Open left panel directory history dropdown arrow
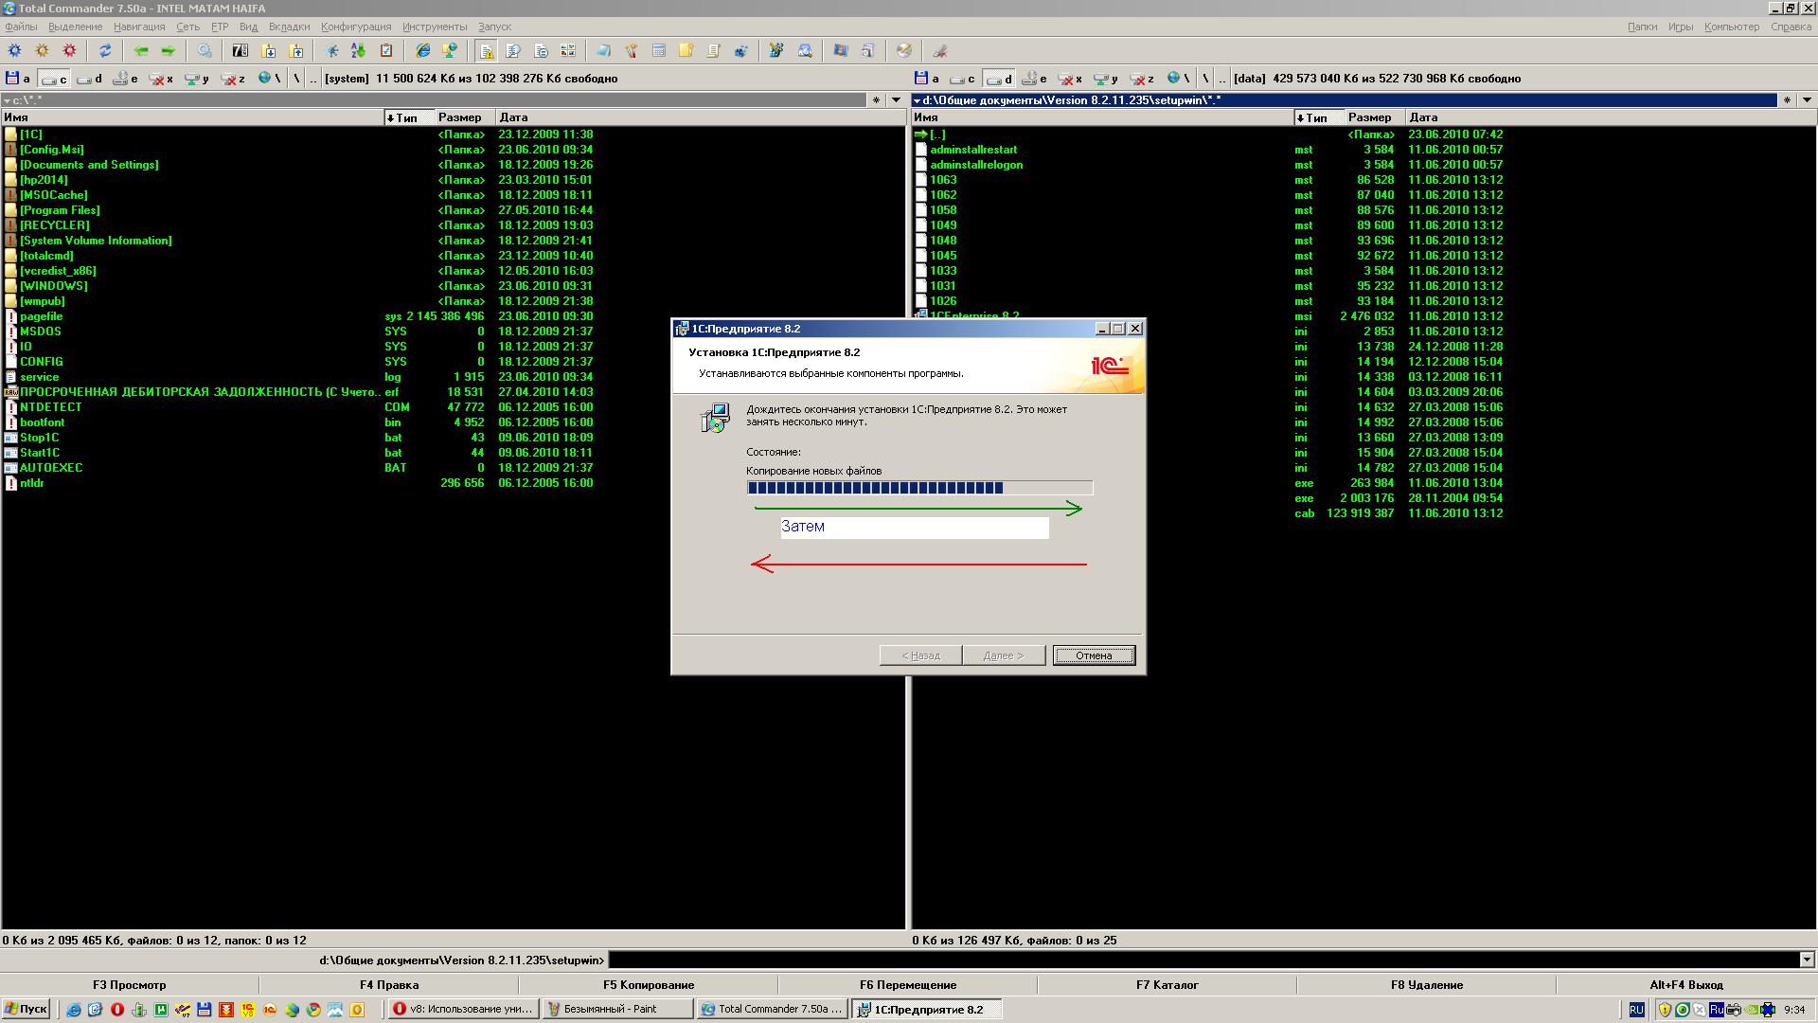Screen dimensions: 1818x1023 896,99
